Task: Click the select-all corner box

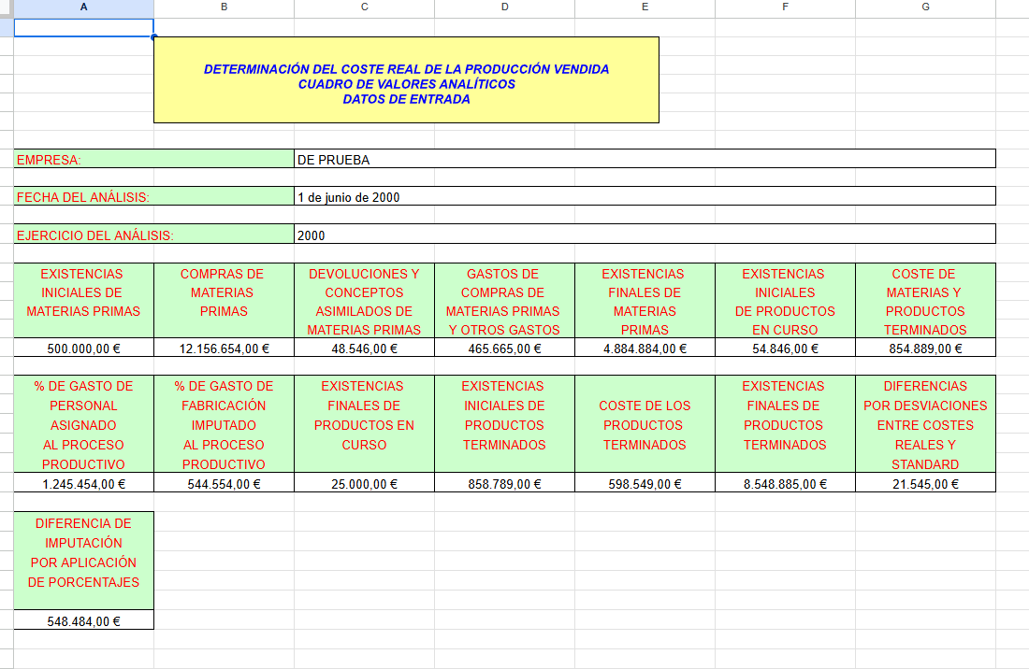Action: tap(7, 7)
